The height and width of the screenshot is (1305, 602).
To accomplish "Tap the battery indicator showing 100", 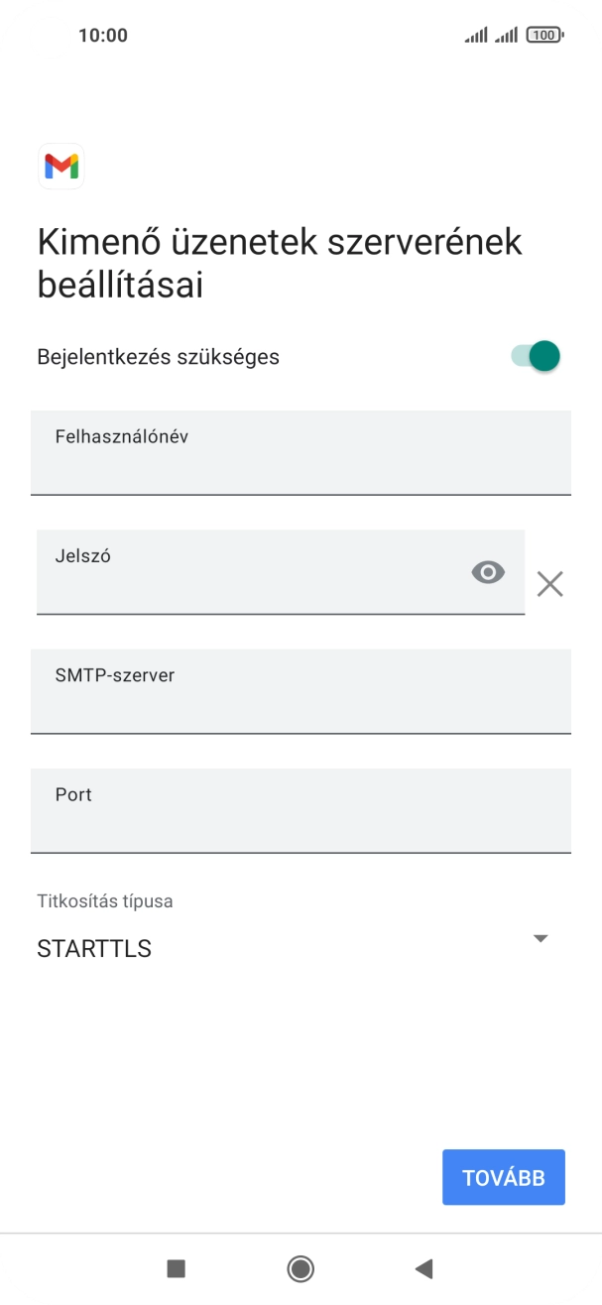I will click(544, 33).
